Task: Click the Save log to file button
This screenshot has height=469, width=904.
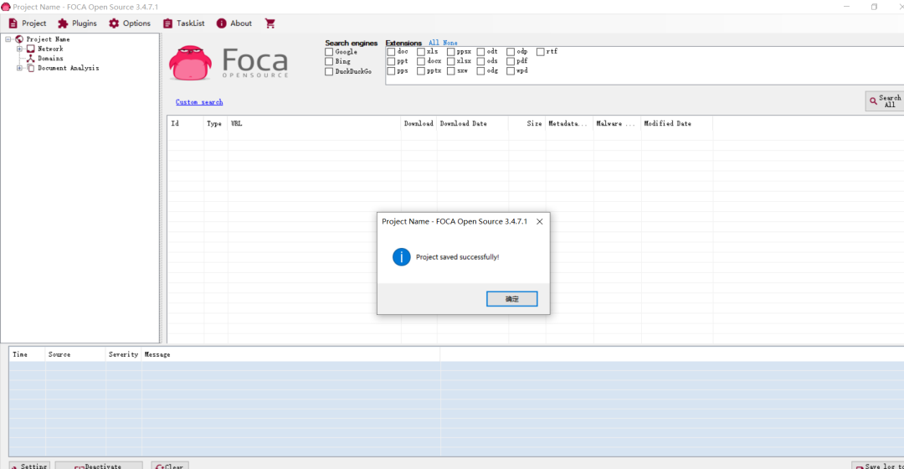Action: (x=878, y=466)
